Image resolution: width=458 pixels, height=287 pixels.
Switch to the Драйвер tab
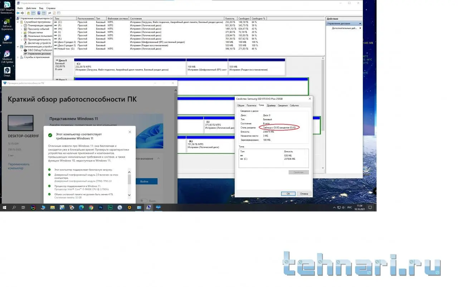click(x=271, y=105)
